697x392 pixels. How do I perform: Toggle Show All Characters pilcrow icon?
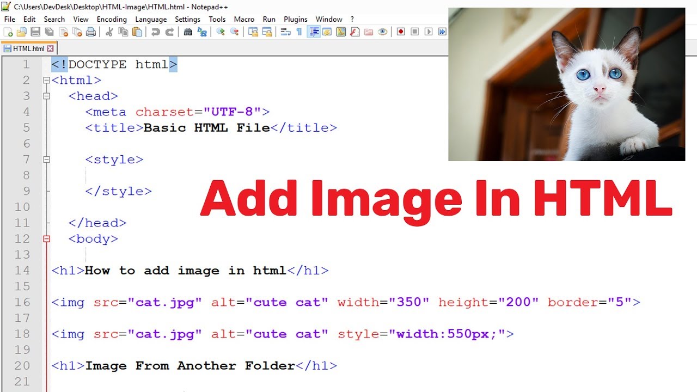tap(299, 32)
